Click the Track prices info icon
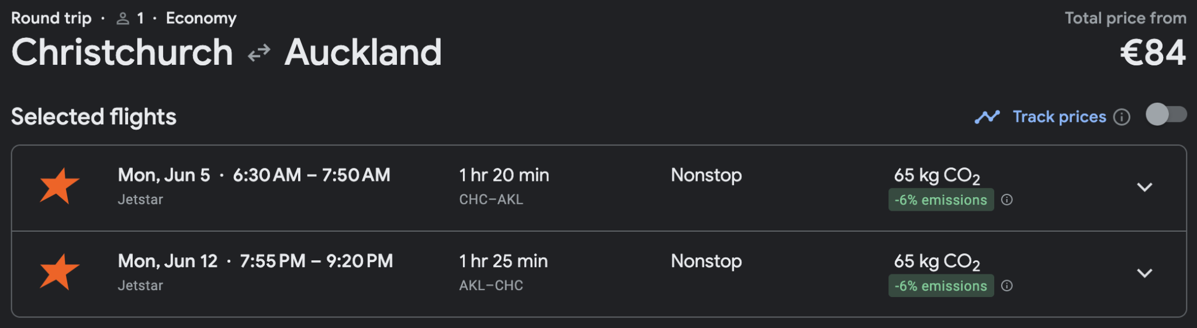Viewport: 1197px width, 328px height. point(1122,117)
